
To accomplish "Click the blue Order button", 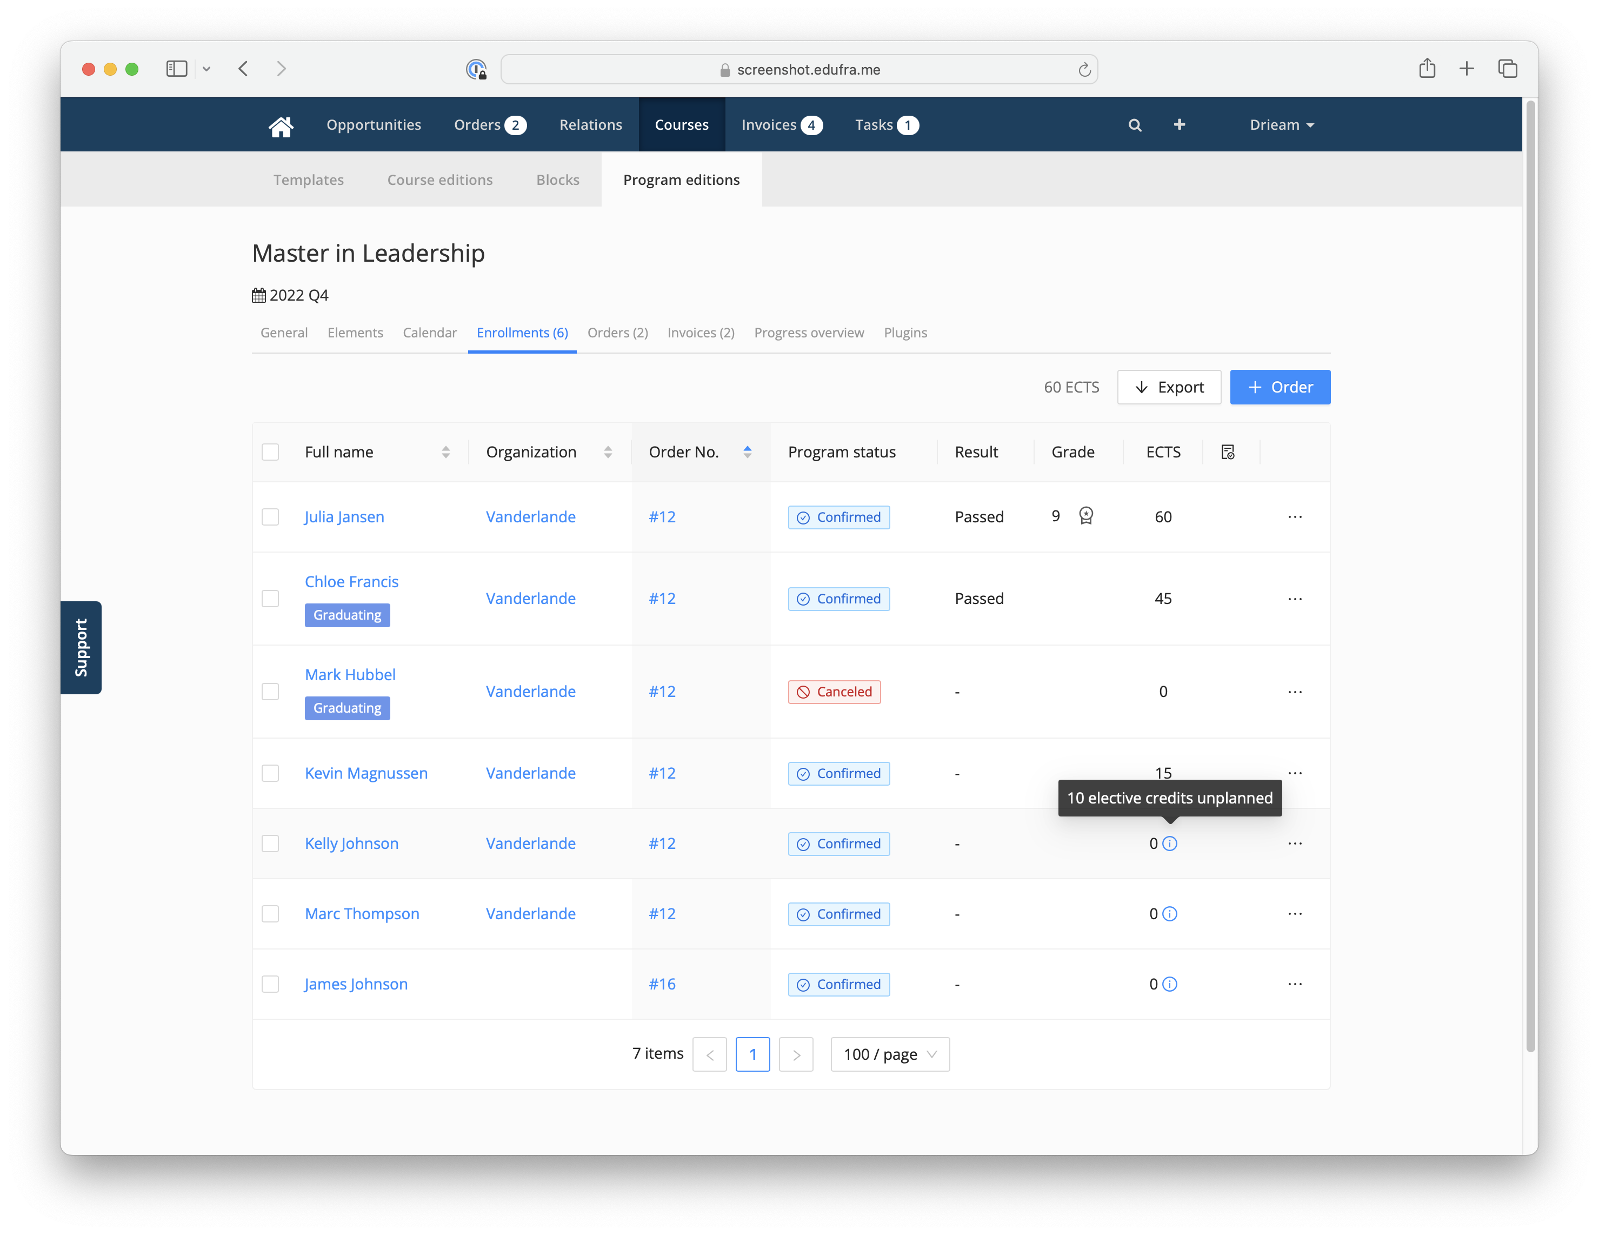I will pyautogui.click(x=1280, y=388).
